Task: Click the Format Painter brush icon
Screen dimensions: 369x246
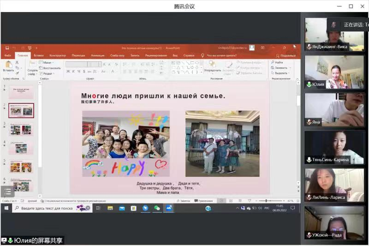Action: click(x=17, y=73)
